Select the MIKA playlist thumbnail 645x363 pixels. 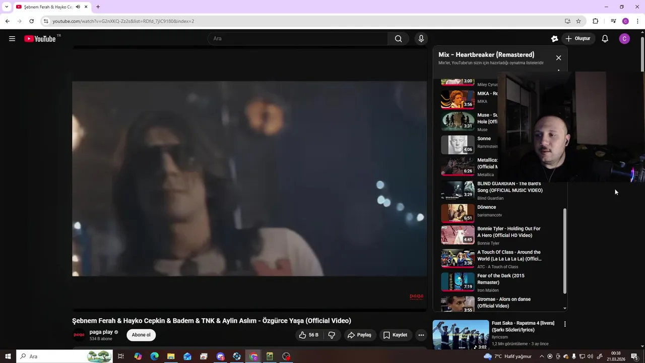(458, 99)
